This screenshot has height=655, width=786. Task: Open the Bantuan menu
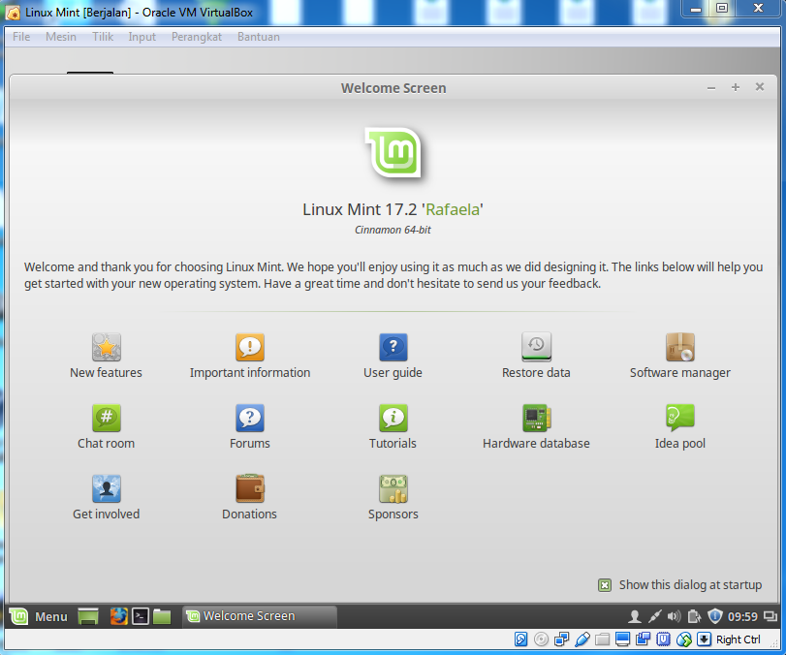tap(259, 37)
